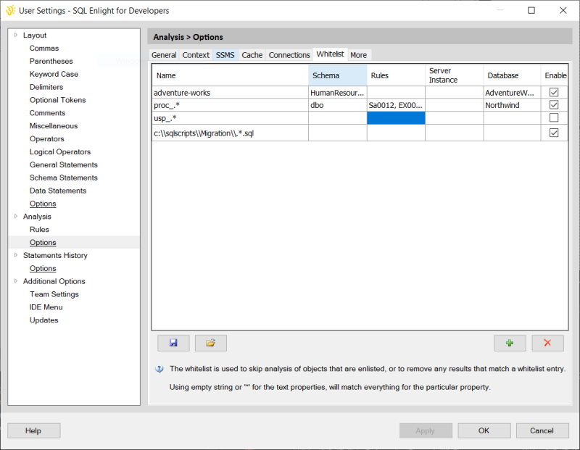Uncheck Enable for proc_.* row
The width and height of the screenshot is (580, 450).
pyautogui.click(x=554, y=105)
